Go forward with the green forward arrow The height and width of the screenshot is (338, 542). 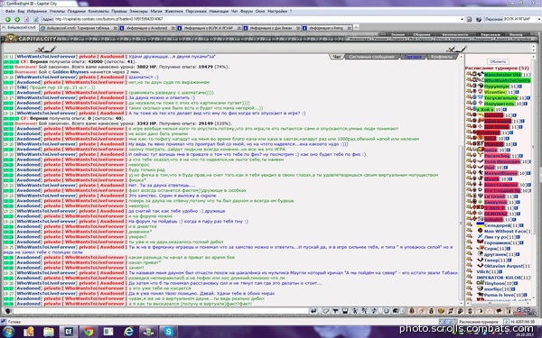coord(17,19)
